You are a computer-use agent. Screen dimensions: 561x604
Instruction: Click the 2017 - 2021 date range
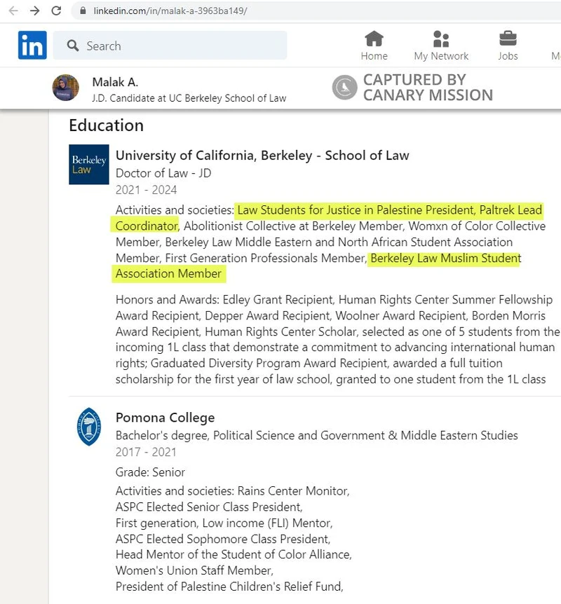point(146,452)
